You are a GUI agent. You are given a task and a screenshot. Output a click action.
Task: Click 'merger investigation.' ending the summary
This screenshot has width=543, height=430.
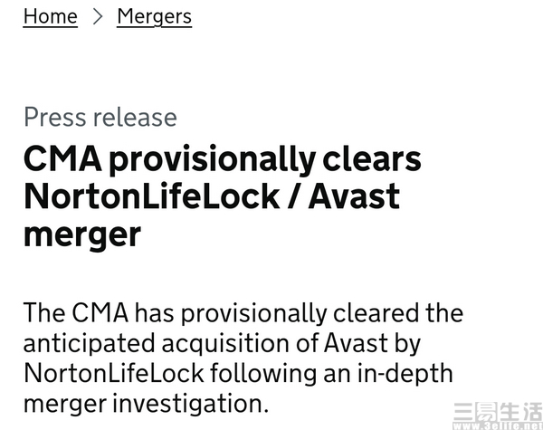click(x=146, y=405)
